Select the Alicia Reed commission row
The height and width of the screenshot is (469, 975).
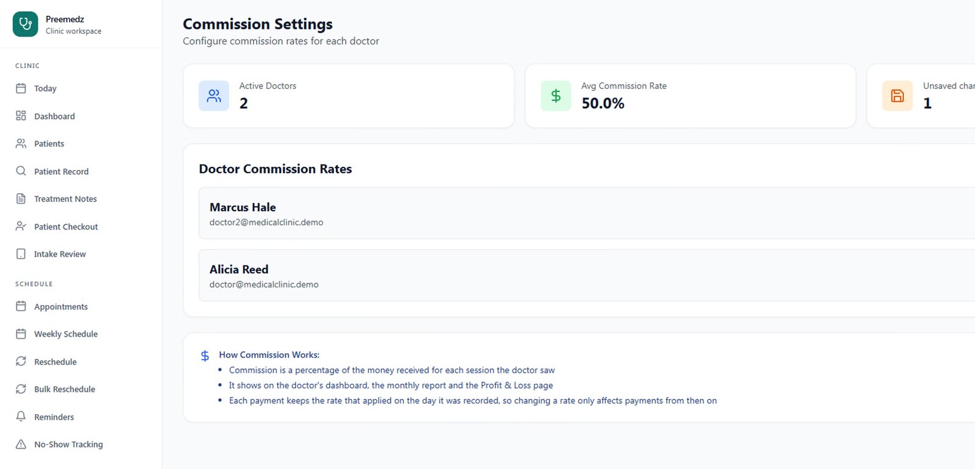tap(587, 275)
